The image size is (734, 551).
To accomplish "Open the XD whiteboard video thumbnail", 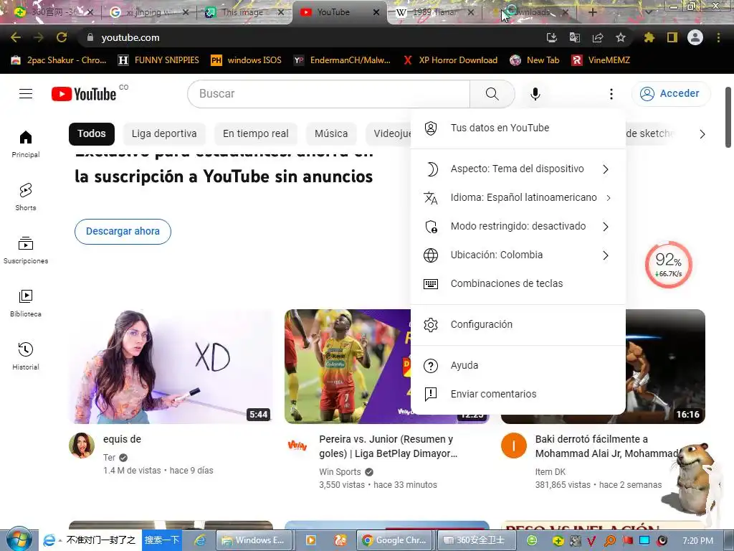I will coord(171,367).
